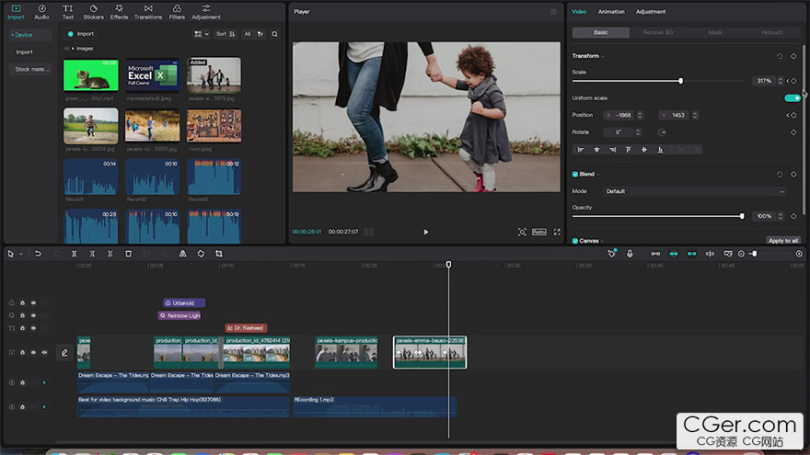Switch to the Mask sub-tab

(715, 32)
